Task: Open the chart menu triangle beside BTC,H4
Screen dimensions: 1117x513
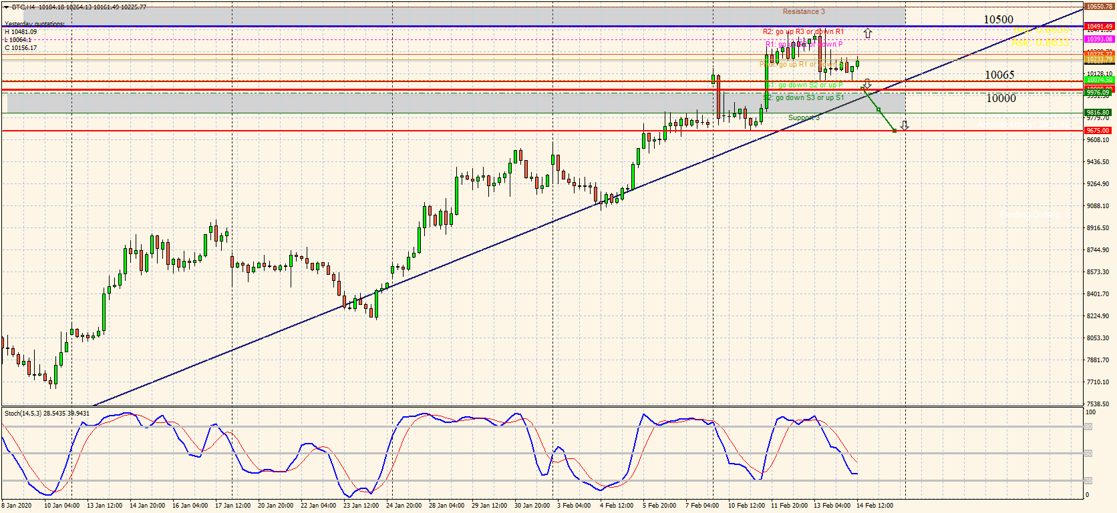Action: tap(7, 7)
